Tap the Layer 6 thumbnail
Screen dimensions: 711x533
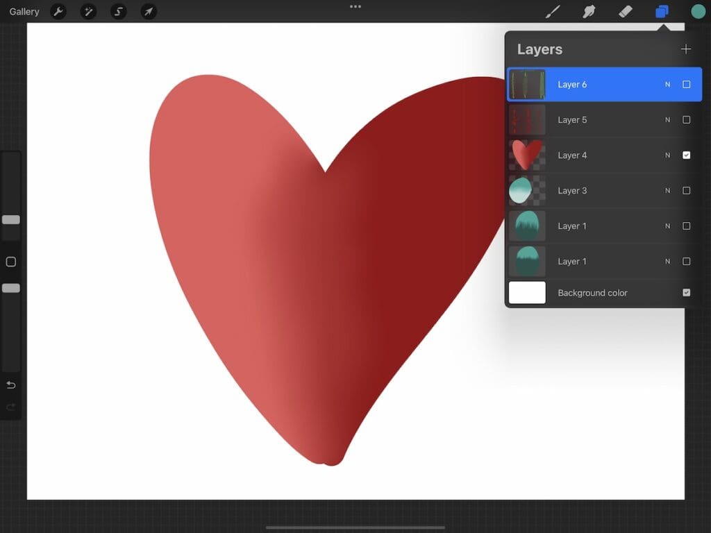click(527, 84)
